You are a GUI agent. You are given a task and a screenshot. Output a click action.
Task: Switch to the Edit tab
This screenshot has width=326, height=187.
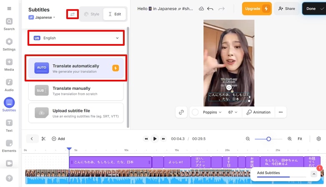pos(115,14)
